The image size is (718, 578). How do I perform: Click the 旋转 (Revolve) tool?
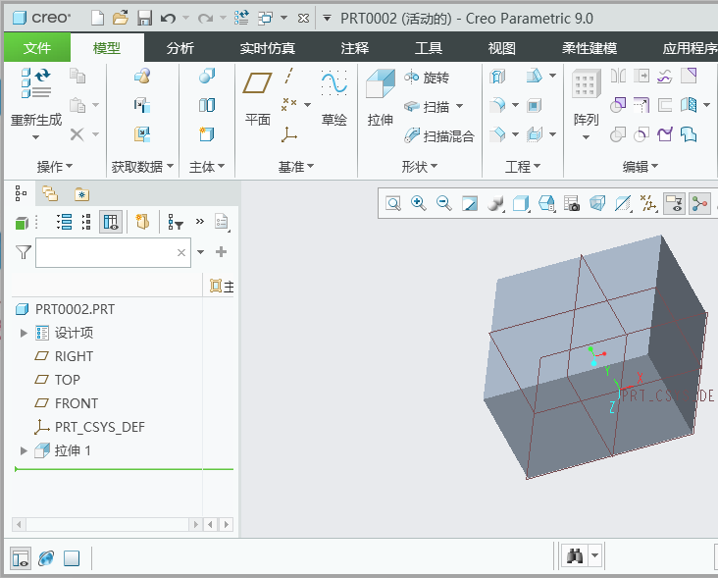tap(428, 78)
